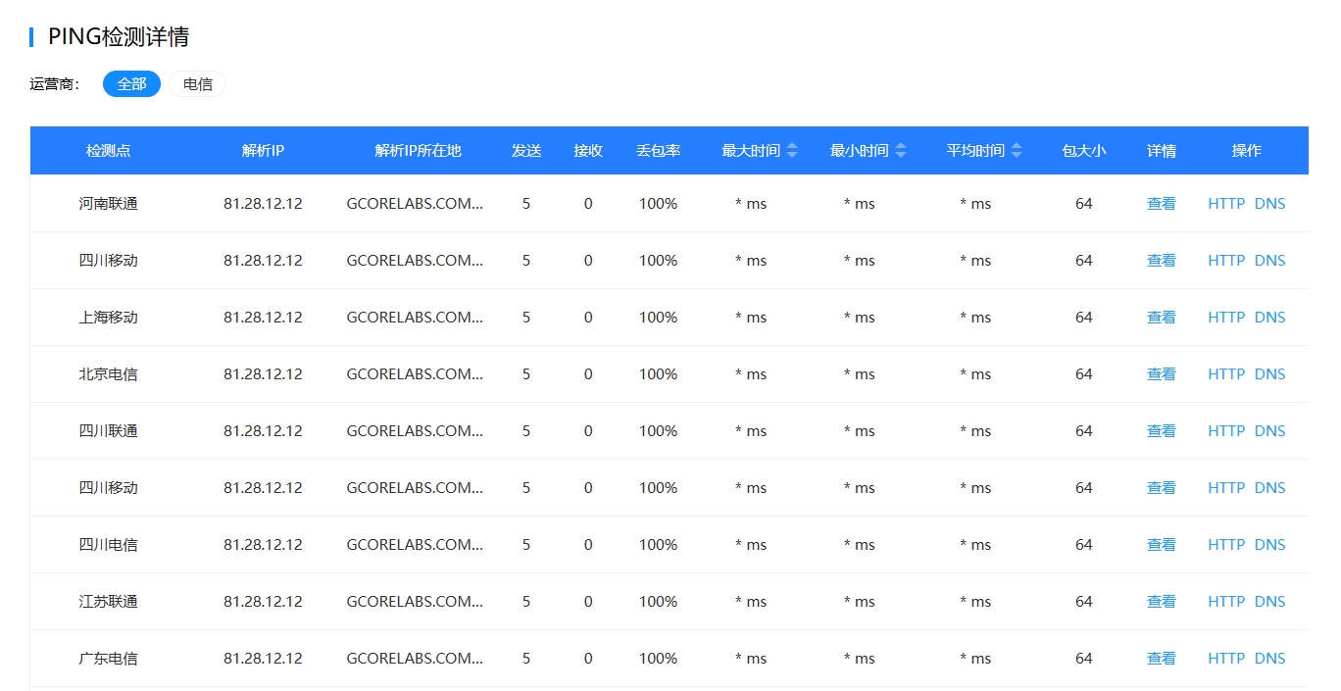Run DNS check for 上海移动
Image resolution: width=1341 pixels, height=691 pixels.
[x=1269, y=317]
